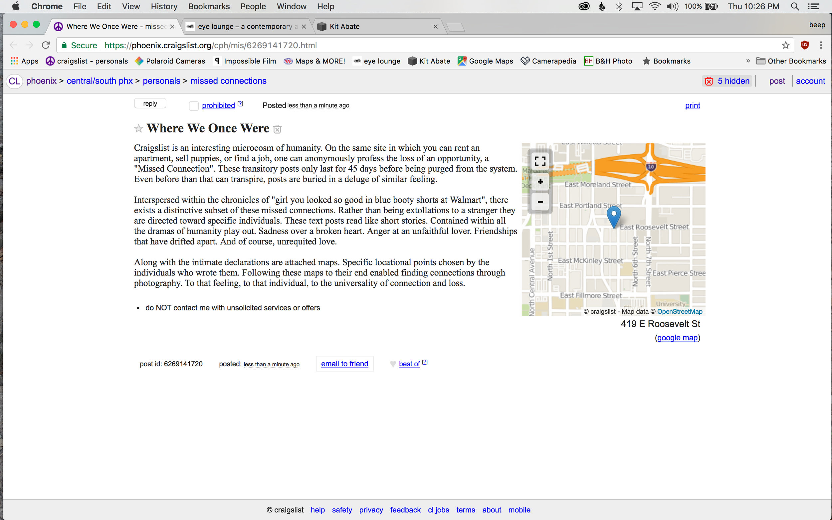Check the prohibited flag checkbox
Screen dimensions: 832x520
[x=194, y=105]
